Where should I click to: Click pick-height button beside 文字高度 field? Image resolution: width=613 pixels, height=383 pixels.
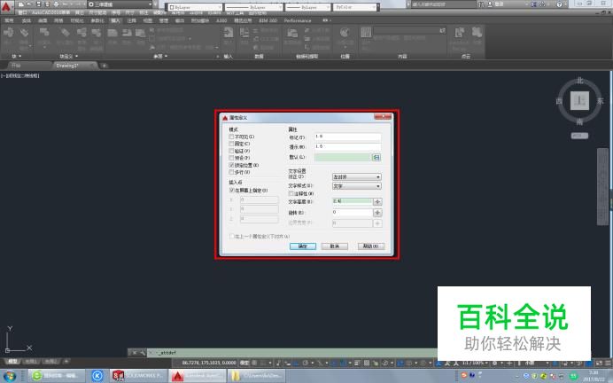pyautogui.click(x=377, y=202)
